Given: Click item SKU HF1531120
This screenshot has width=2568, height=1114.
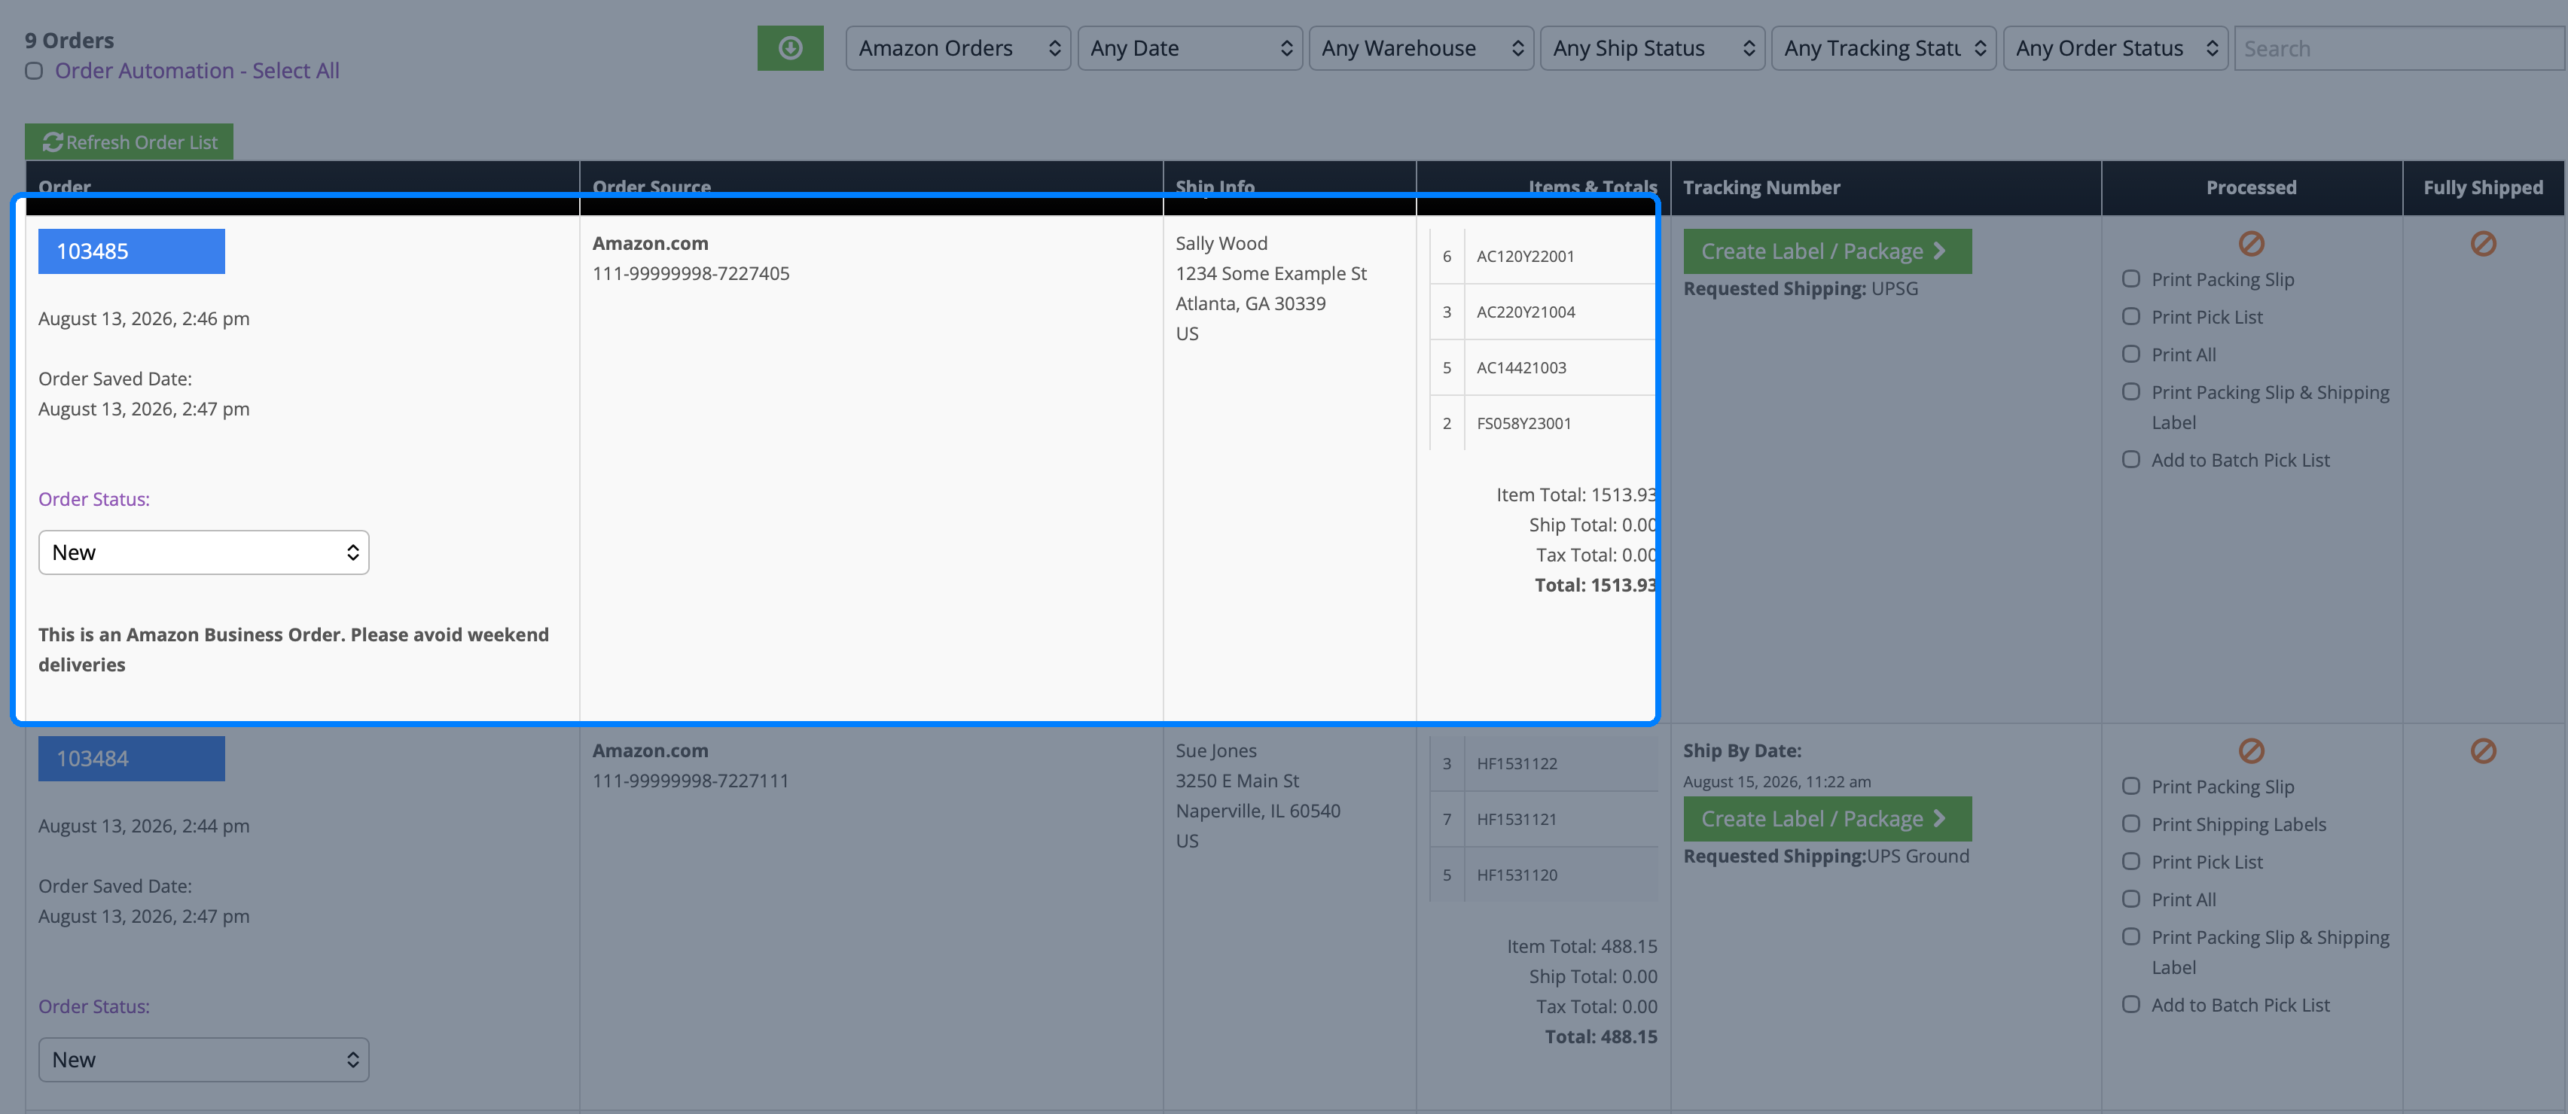Looking at the screenshot, I should [x=1516, y=875].
